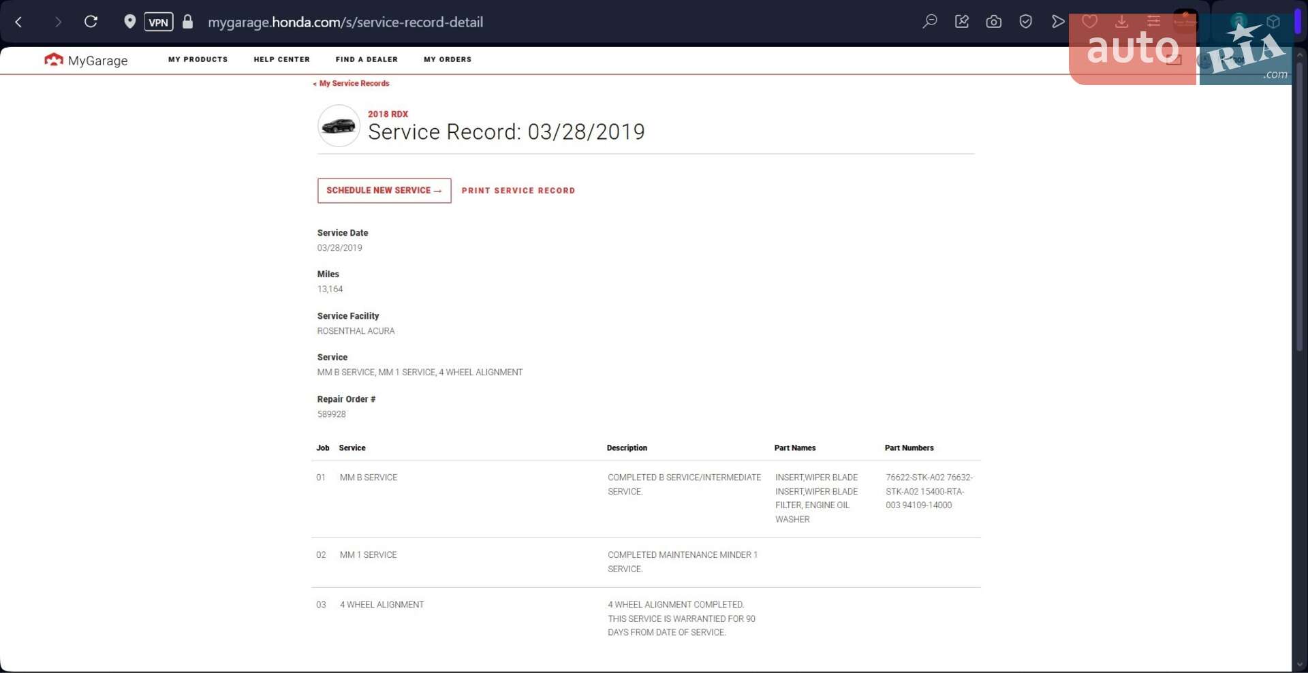
Task: Click MM B SERVICE in job 01 row
Action: (369, 478)
